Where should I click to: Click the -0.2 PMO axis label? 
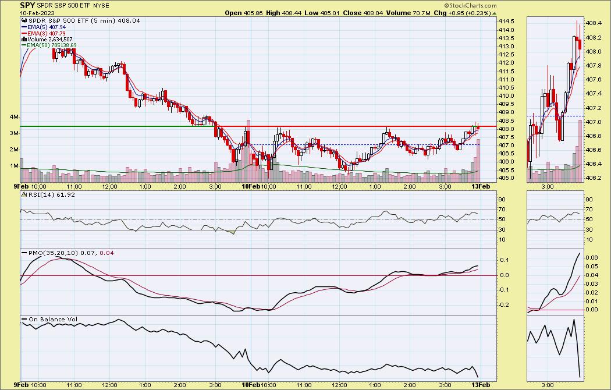[505, 304]
